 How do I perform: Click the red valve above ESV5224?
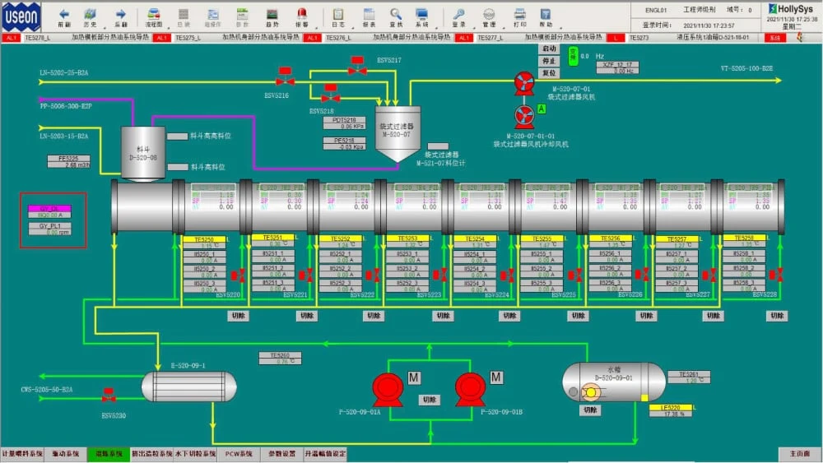(x=506, y=275)
